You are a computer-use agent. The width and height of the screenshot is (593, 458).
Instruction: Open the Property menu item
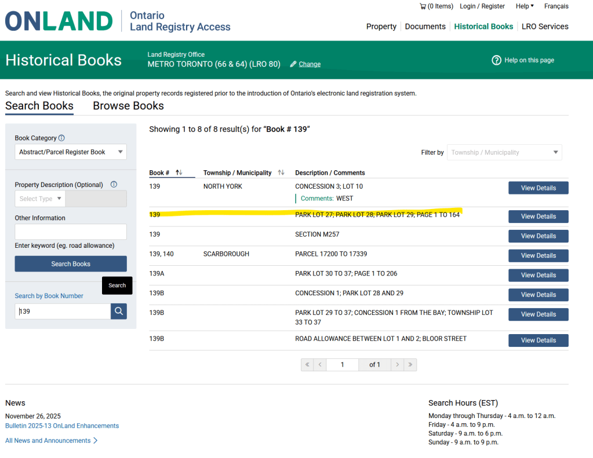381,27
